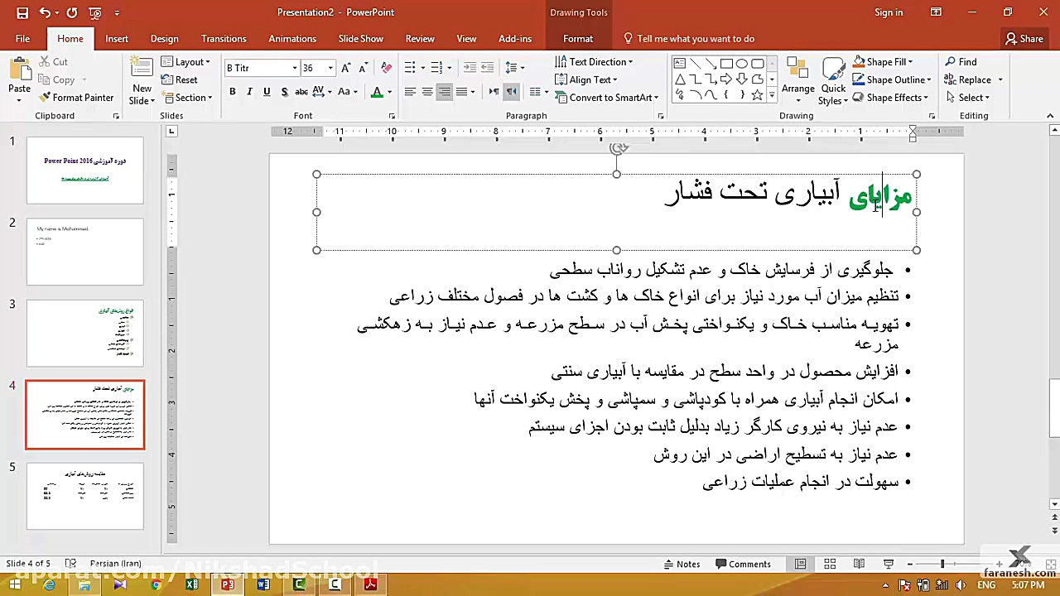Apply bold formatting to selected text

point(232,92)
